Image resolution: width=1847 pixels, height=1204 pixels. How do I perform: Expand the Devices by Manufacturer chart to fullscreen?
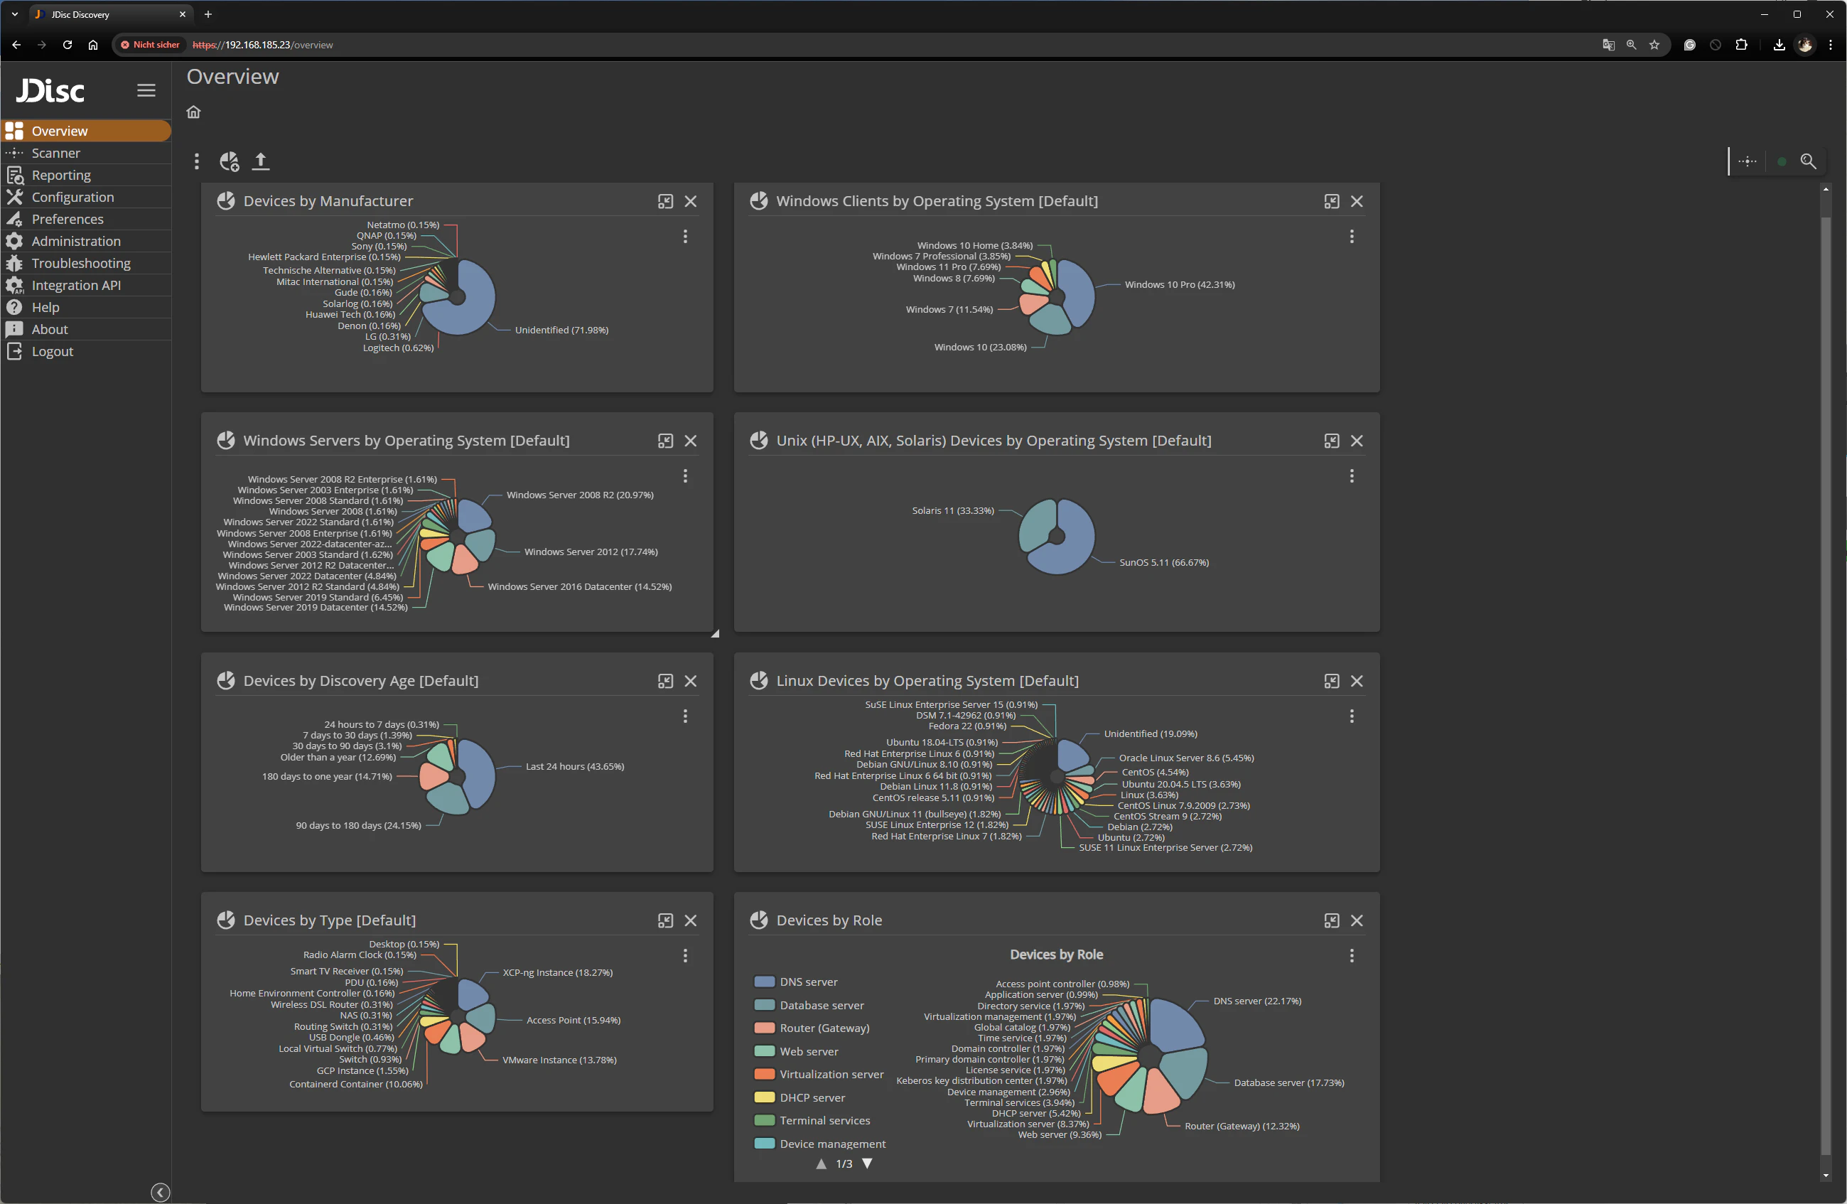[665, 201]
